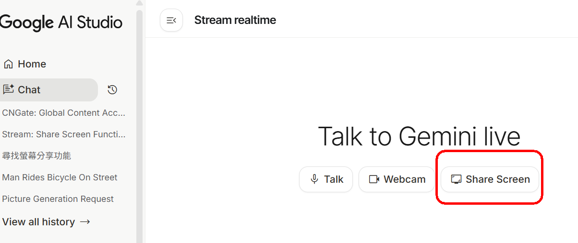Click the sidebar vertical scrollbar
Viewport: 578px width, 243px height.
139,120
